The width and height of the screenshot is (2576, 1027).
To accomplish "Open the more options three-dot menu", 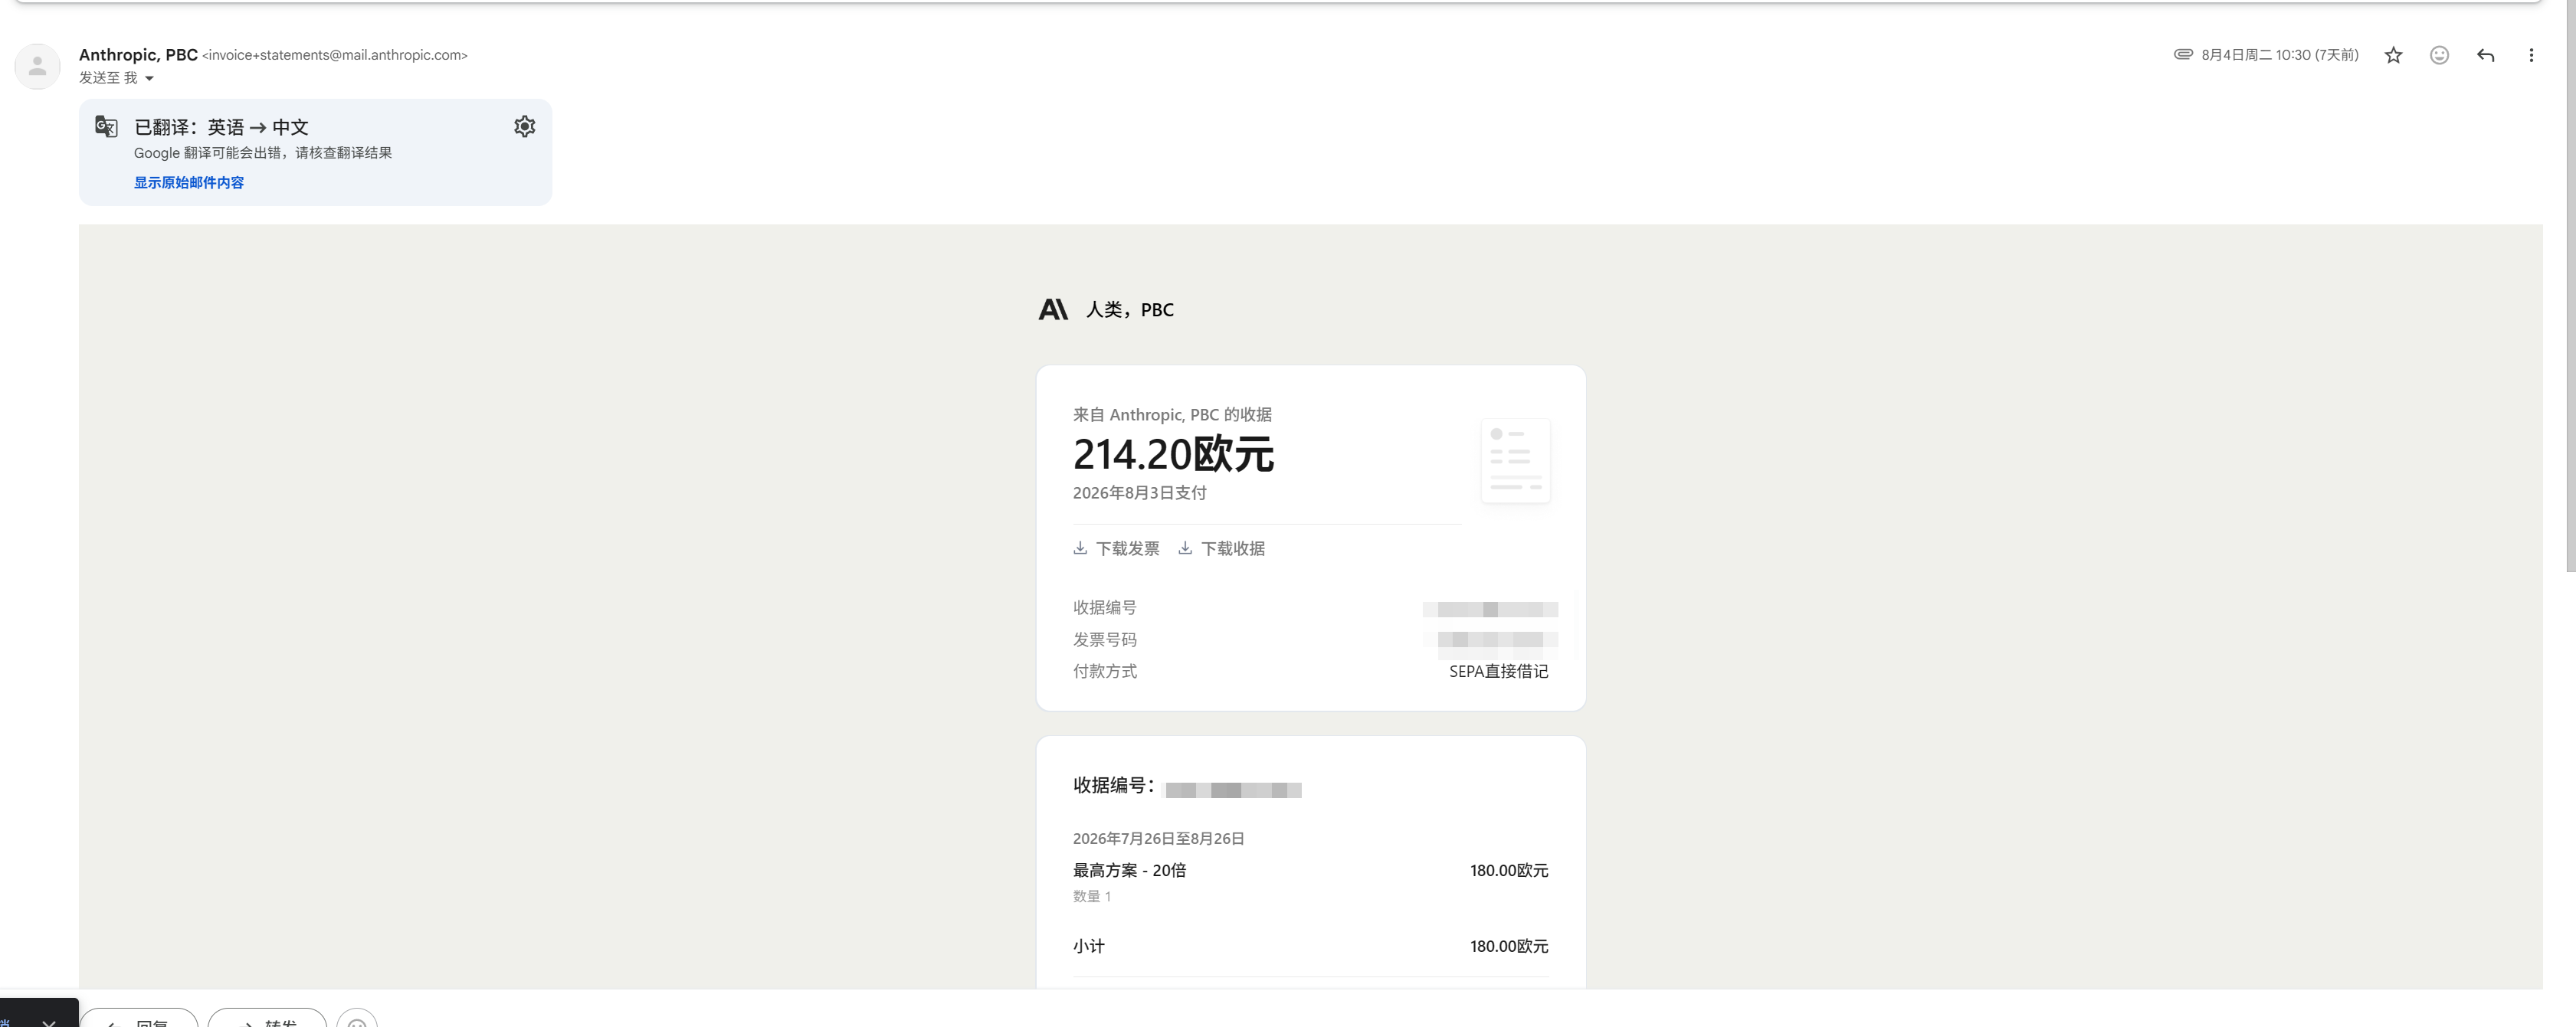I will 2531,55.
